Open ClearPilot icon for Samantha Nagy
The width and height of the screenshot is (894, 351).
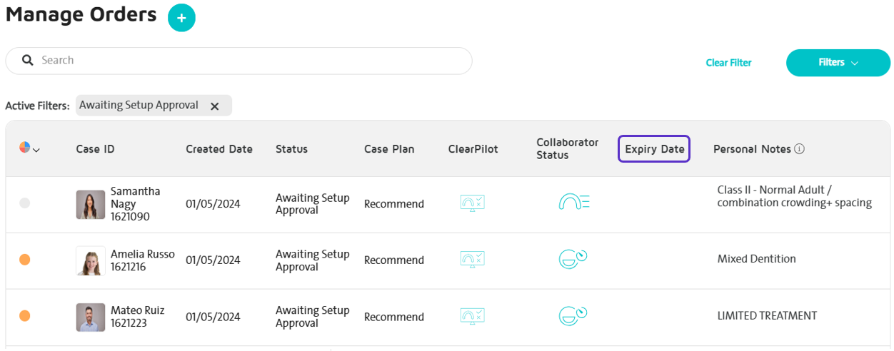pos(473,203)
